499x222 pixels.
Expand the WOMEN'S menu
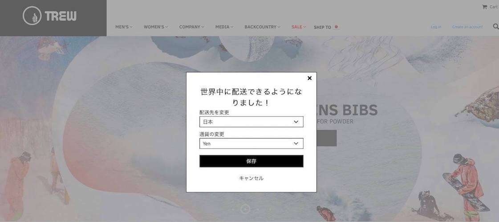(x=156, y=27)
